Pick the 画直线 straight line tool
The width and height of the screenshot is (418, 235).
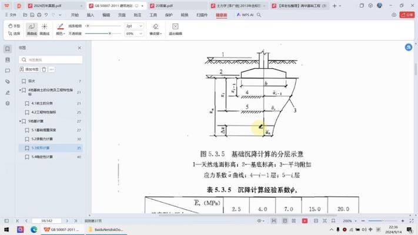(44, 29)
